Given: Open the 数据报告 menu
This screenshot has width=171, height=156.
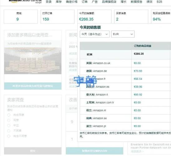Looking at the screenshot, I should click(136, 2).
